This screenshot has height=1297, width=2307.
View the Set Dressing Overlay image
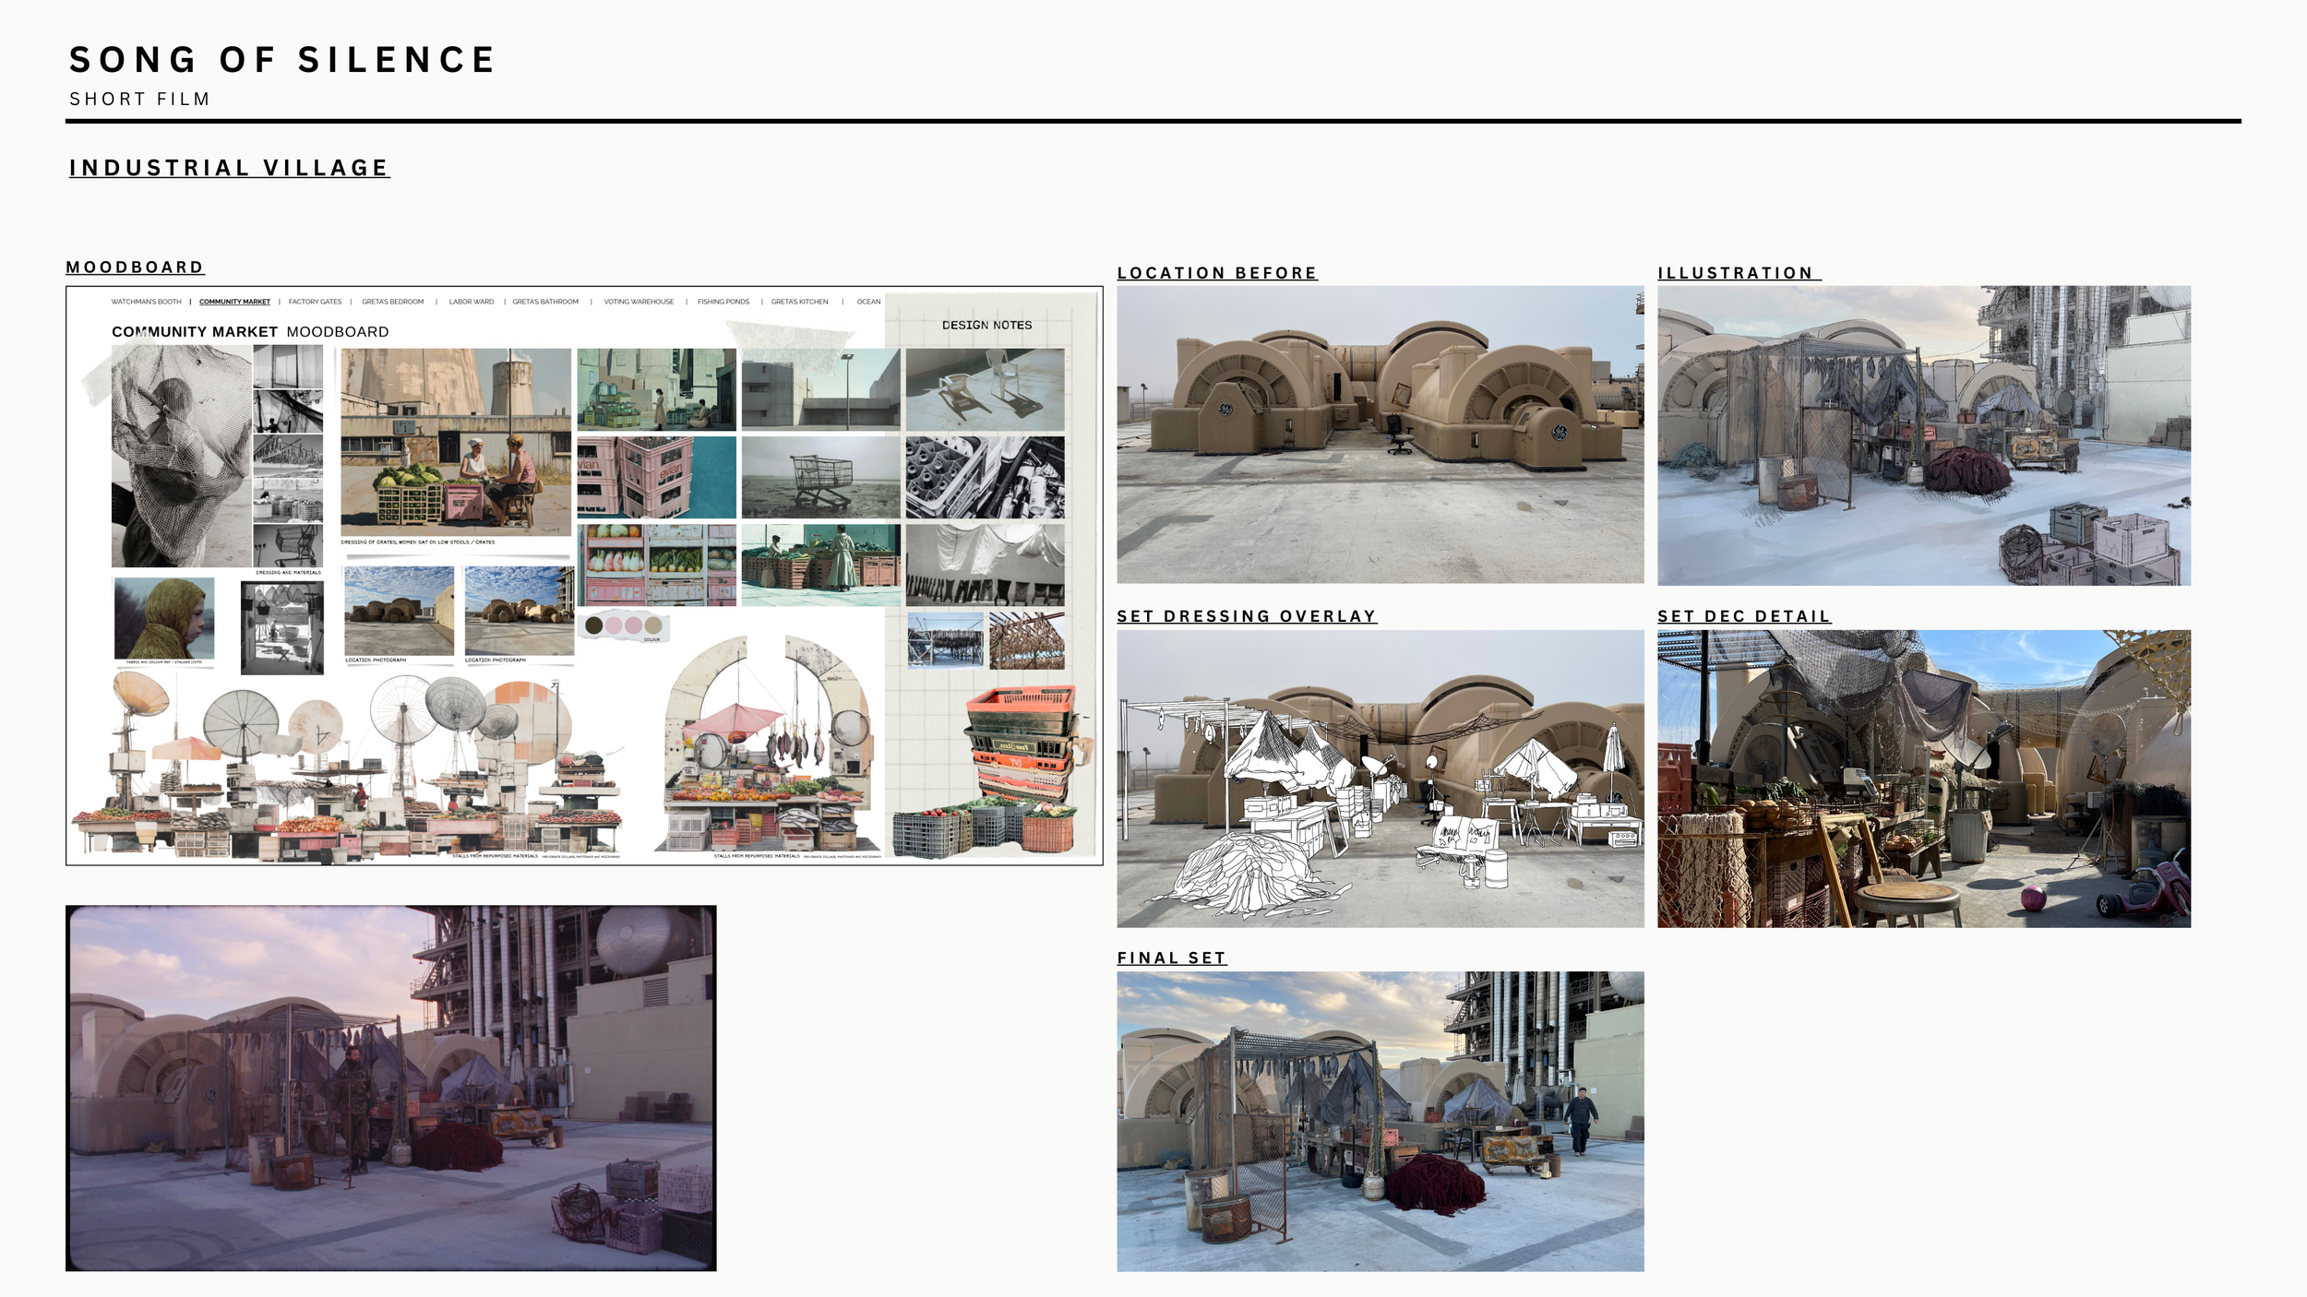pyautogui.click(x=1380, y=778)
